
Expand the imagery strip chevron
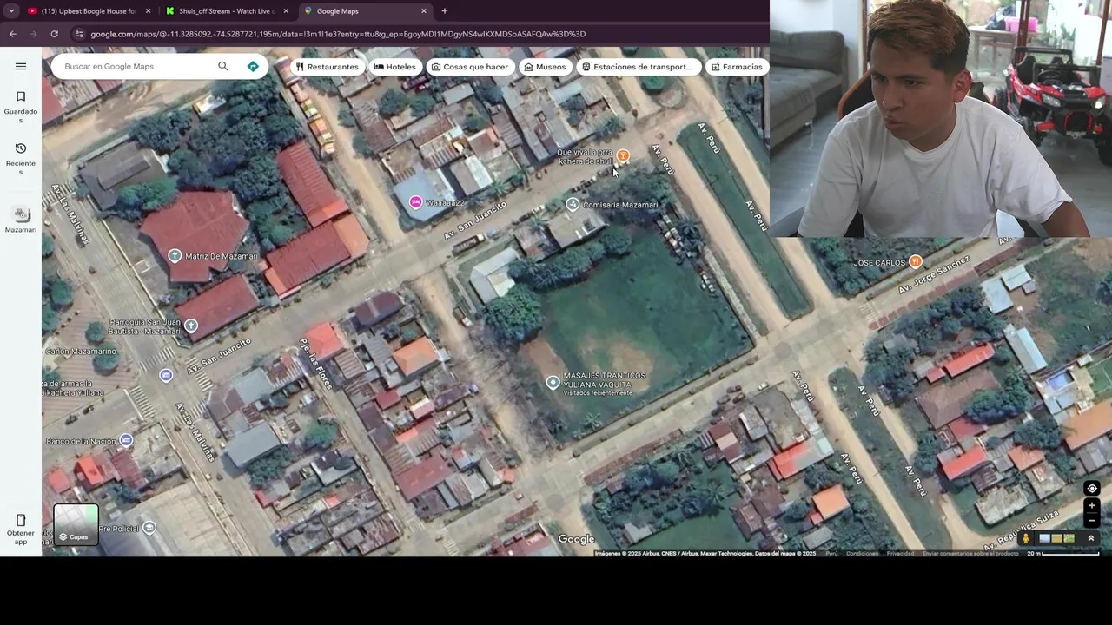click(1091, 538)
